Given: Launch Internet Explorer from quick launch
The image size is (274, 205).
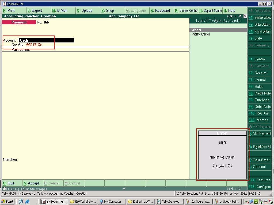Looking at the screenshot, I should 27,202.
